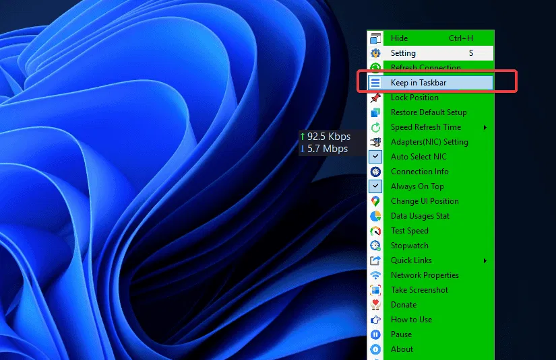Click the green Speed Refresh Time icon
Viewport: 556px width, 360px height.
[375, 127]
